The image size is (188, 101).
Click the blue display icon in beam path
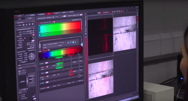click(71, 43)
